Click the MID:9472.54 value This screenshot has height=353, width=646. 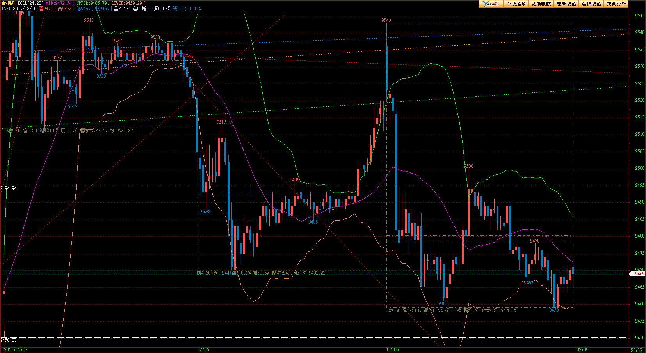(x=59, y=3)
